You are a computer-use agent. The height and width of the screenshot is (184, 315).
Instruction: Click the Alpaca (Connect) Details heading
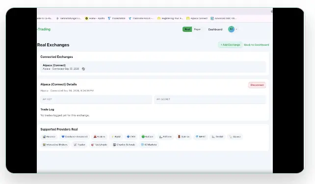point(58,84)
